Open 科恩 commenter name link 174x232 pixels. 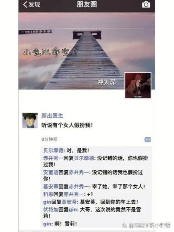(x=48, y=194)
